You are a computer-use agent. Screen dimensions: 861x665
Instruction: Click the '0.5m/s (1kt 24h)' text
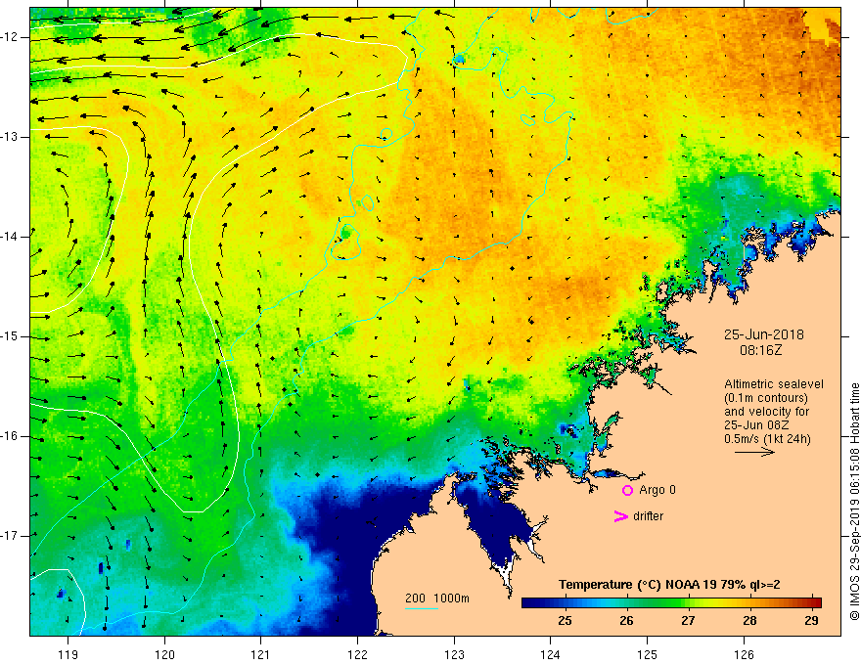pyautogui.click(x=767, y=439)
